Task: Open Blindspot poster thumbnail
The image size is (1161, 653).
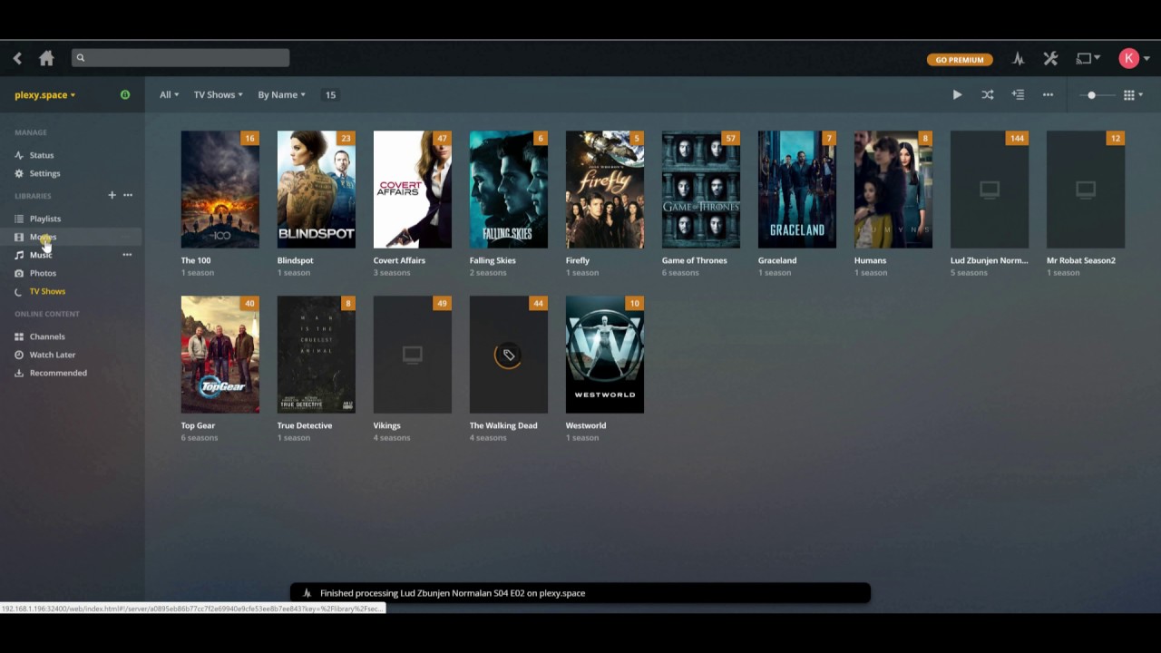Action: point(316,190)
